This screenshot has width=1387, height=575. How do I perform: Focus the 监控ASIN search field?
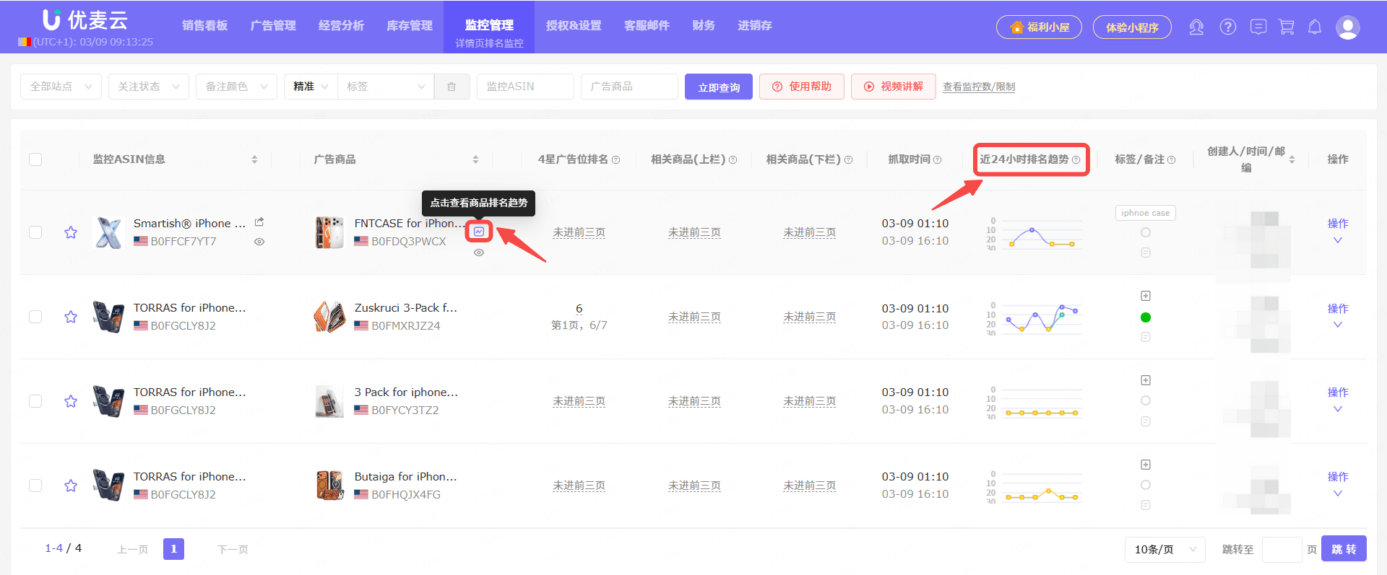(x=525, y=87)
